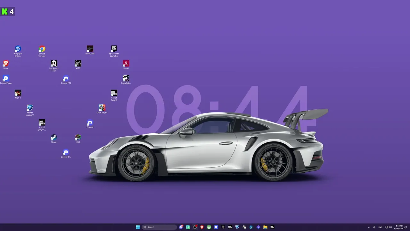Select the Discord-D... desktop shortcut
Screen dimensions: 410x231
(x=66, y=153)
